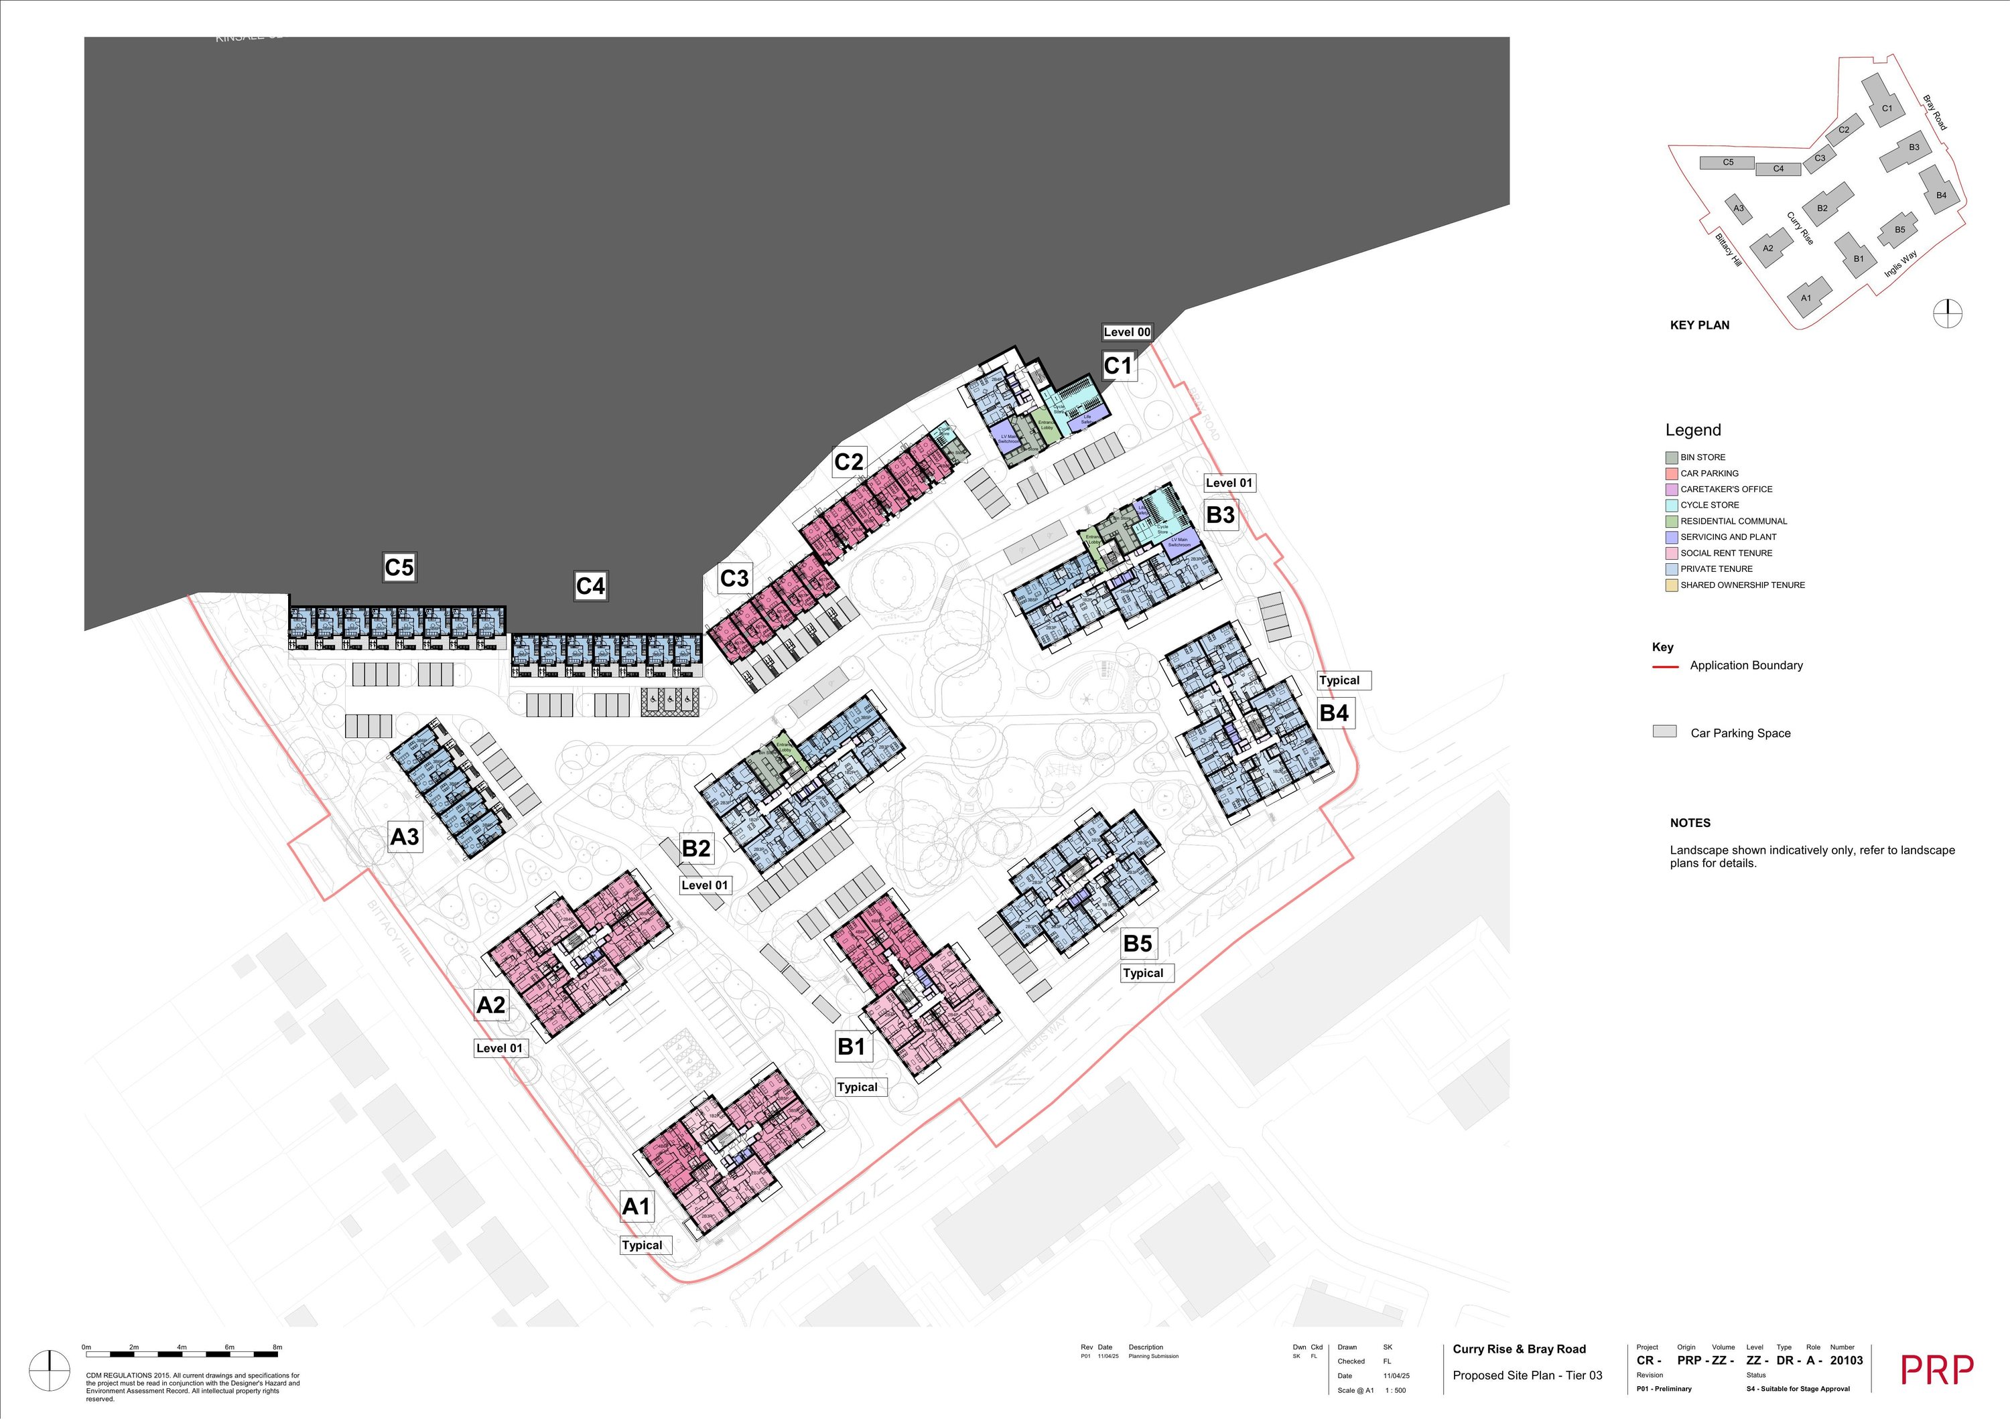Screen dimensions: 2010x1419
Task: Click the C1 block label
Action: [x=1118, y=366]
